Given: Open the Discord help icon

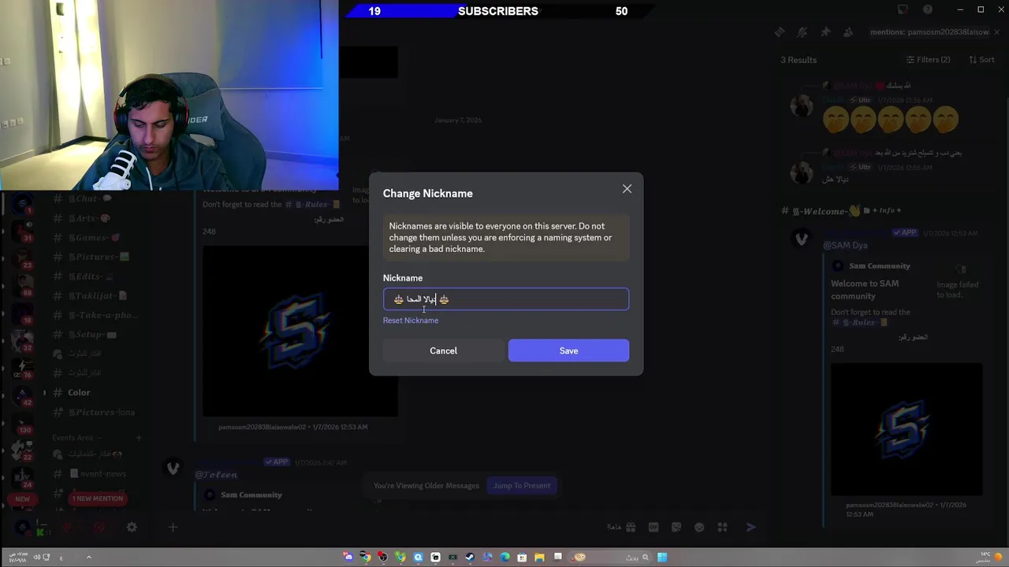Looking at the screenshot, I should click(x=928, y=9).
